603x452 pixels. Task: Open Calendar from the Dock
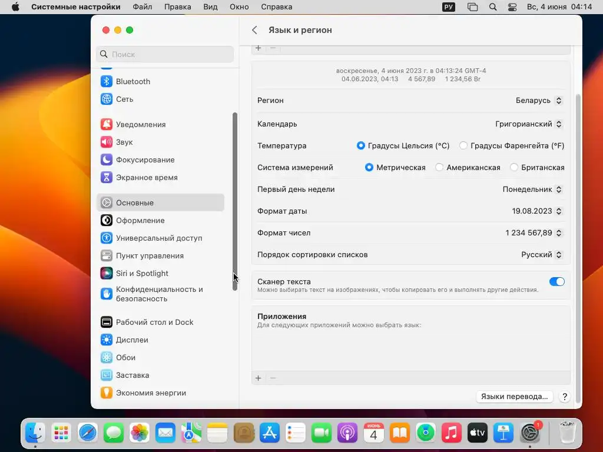(x=374, y=433)
